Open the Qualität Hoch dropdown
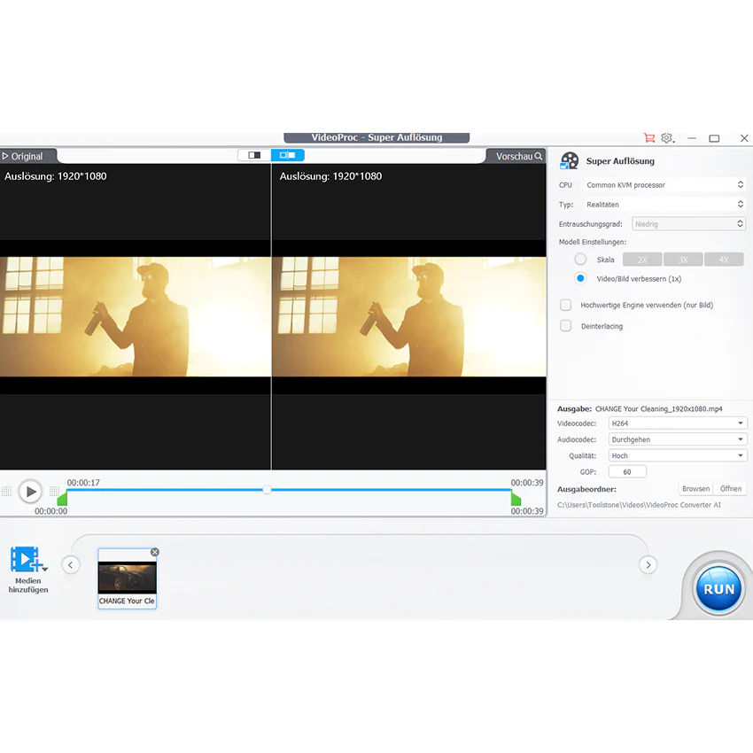This screenshot has height=753, width=753. (677, 455)
